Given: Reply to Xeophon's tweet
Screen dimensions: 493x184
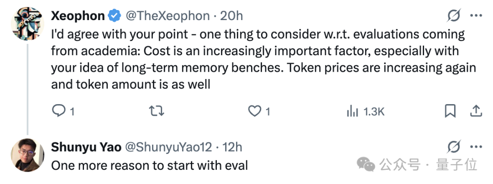Looking at the screenshot, I should click(x=58, y=111).
